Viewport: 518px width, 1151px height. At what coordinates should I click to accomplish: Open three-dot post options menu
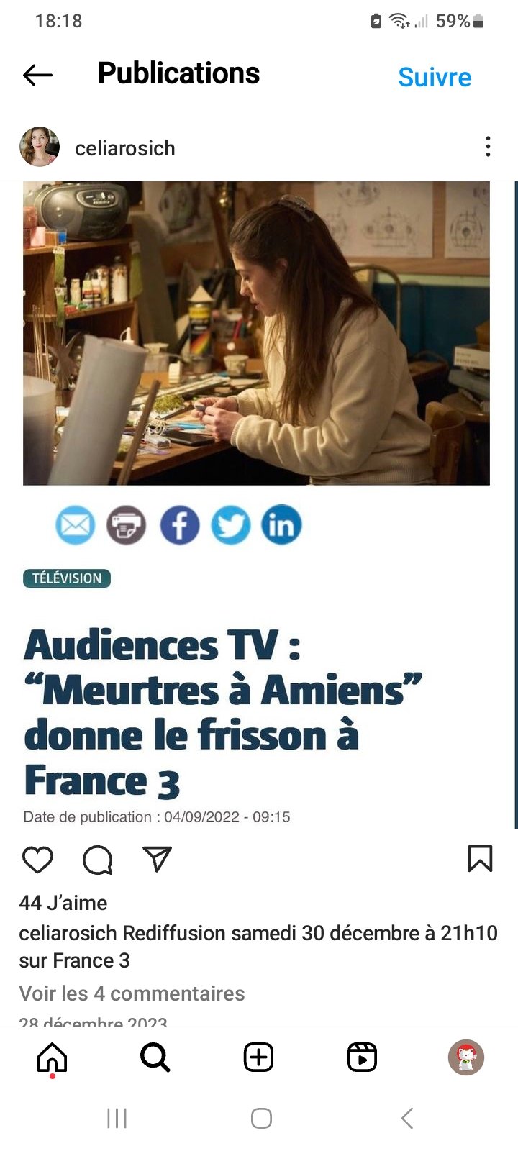point(488,147)
